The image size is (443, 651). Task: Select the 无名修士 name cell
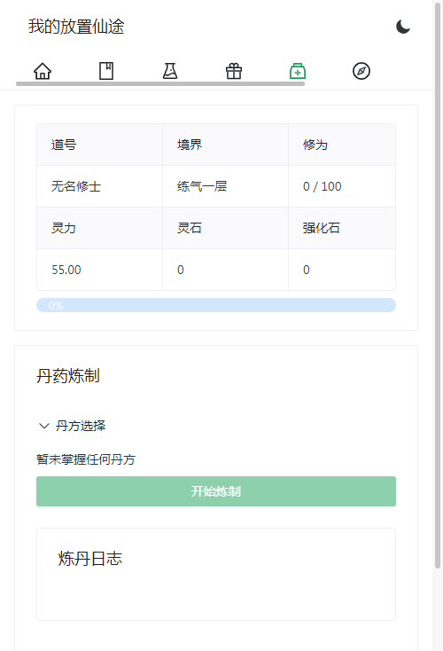click(99, 186)
